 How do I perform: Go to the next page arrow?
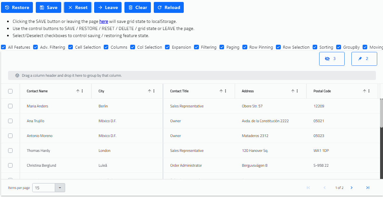(x=351, y=188)
